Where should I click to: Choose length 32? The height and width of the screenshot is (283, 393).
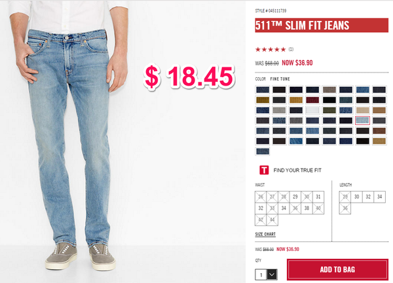coord(368,197)
